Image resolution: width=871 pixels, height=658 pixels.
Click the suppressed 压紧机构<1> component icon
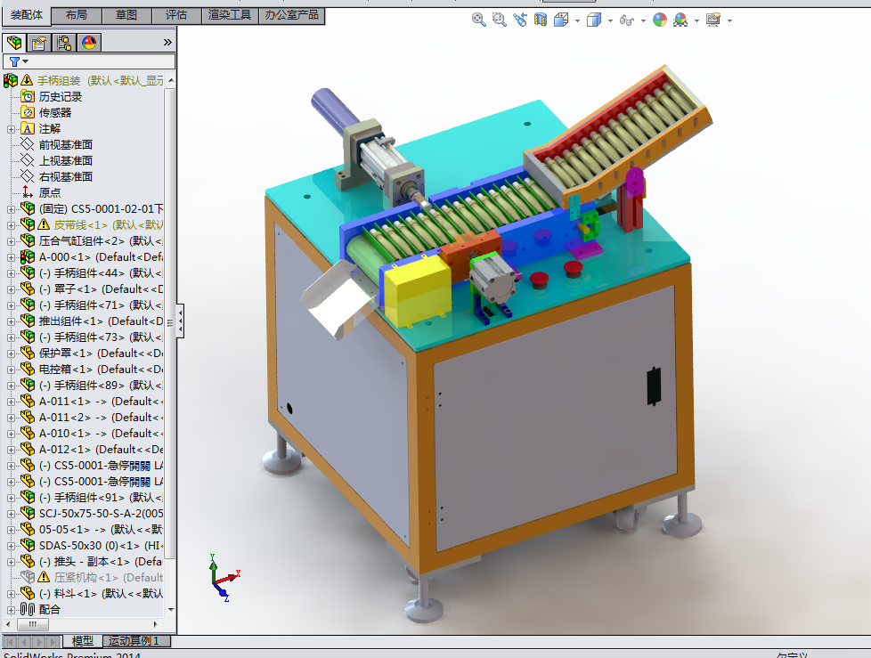(x=28, y=578)
